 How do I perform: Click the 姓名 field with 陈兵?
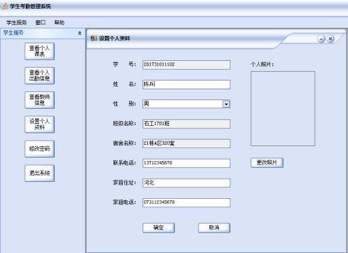click(x=187, y=85)
